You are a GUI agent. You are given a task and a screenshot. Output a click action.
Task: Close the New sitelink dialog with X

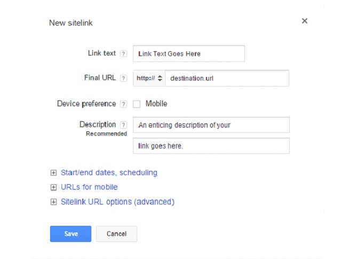point(305,21)
